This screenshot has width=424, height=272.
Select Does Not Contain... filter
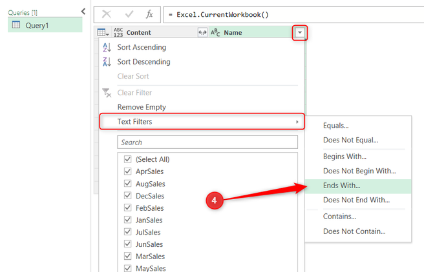pos(354,231)
